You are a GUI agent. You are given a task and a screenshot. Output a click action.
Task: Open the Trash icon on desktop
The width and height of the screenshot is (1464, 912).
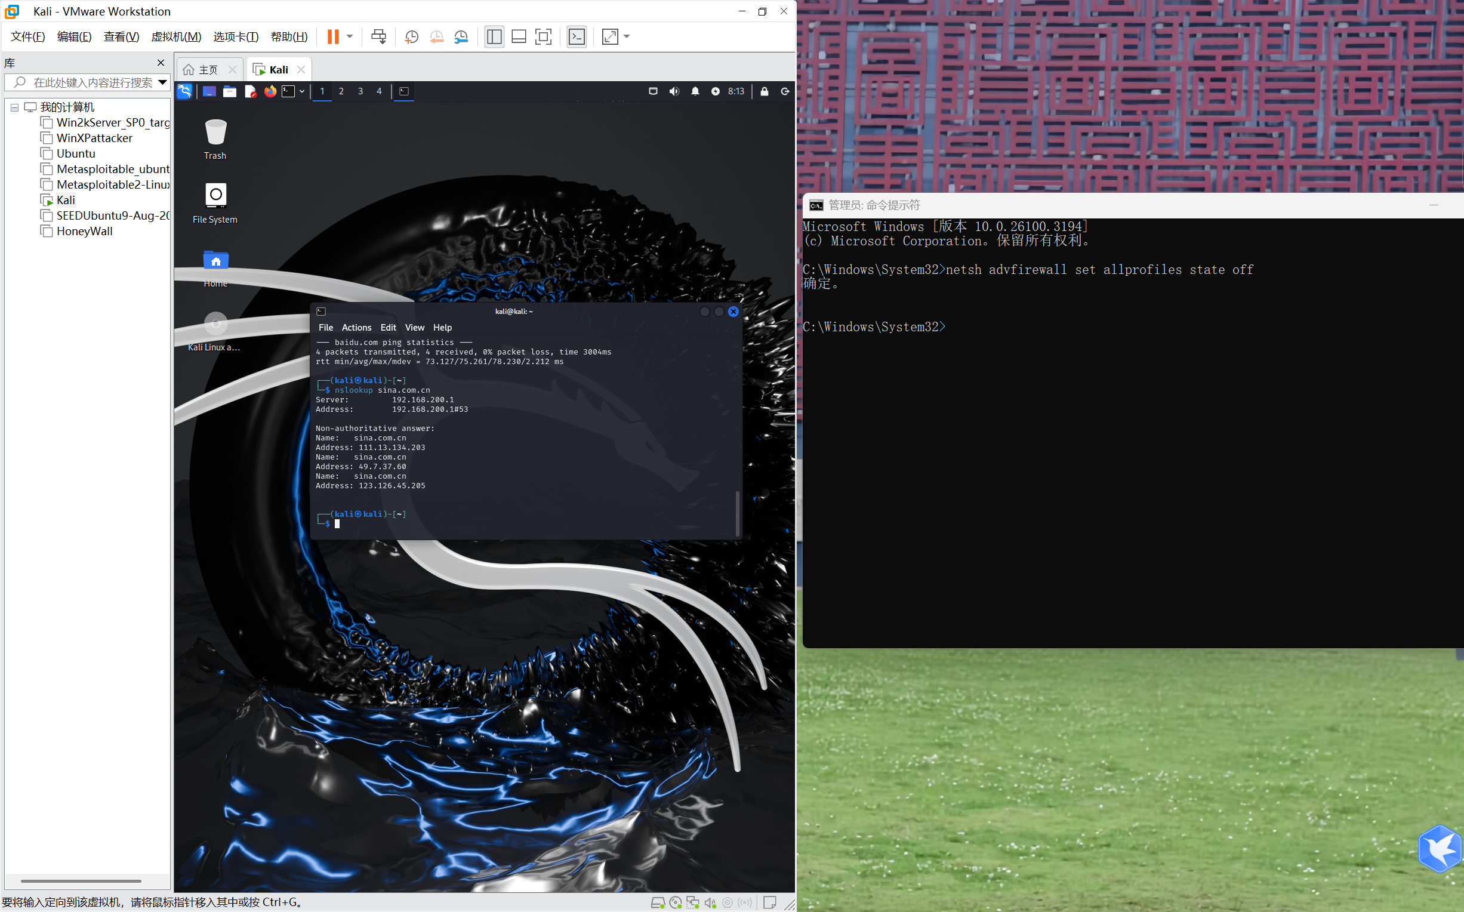[x=216, y=138]
